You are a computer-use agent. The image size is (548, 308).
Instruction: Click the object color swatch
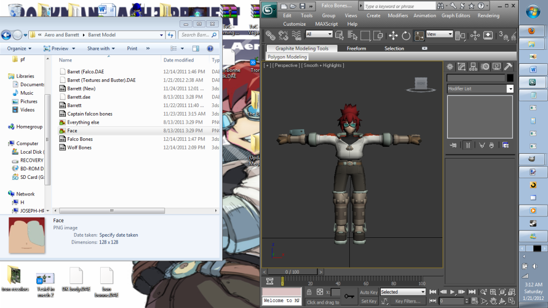510,78
